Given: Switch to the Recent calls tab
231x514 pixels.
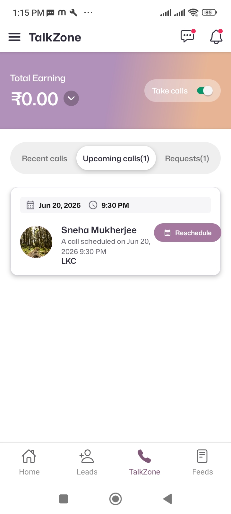Looking at the screenshot, I should [x=45, y=158].
